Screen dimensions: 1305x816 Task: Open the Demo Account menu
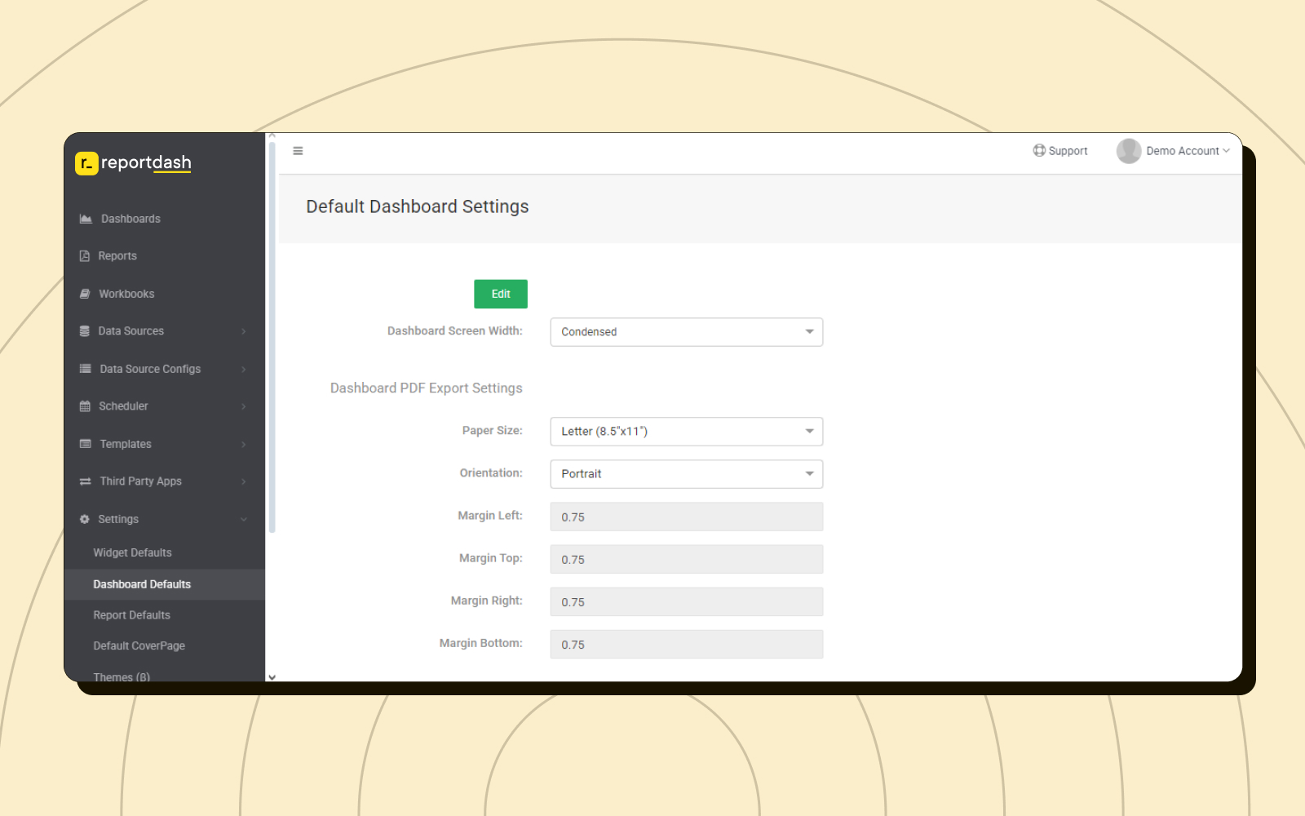(1174, 151)
